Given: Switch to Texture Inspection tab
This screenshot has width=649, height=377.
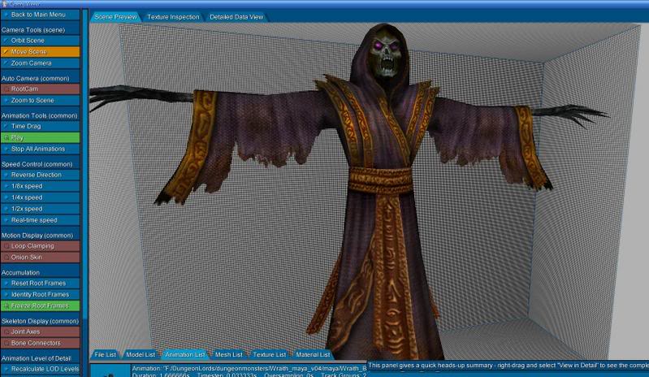Looking at the screenshot, I should pyautogui.click(x=173, y=17).
